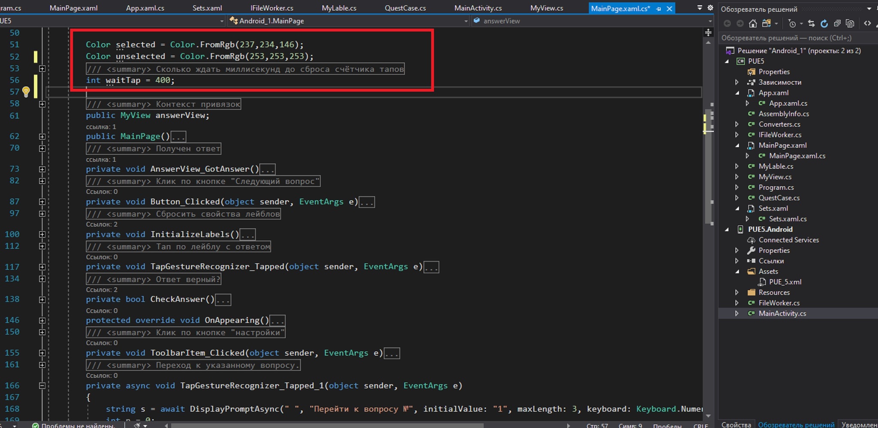878x428 pixels.
Task: Click Sync with Active Document arrows icon
Action: pos(811,24)
